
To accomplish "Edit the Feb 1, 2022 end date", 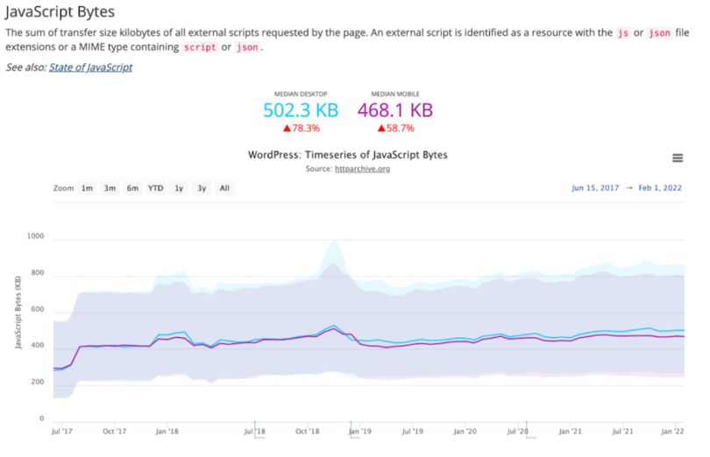I will [x=660, y=187].
